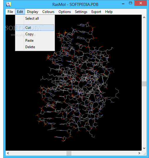The width and height of the screenshot is (149, 158).
Task: Click the vertical scrollbar thumb
Action: pos(144,84)
